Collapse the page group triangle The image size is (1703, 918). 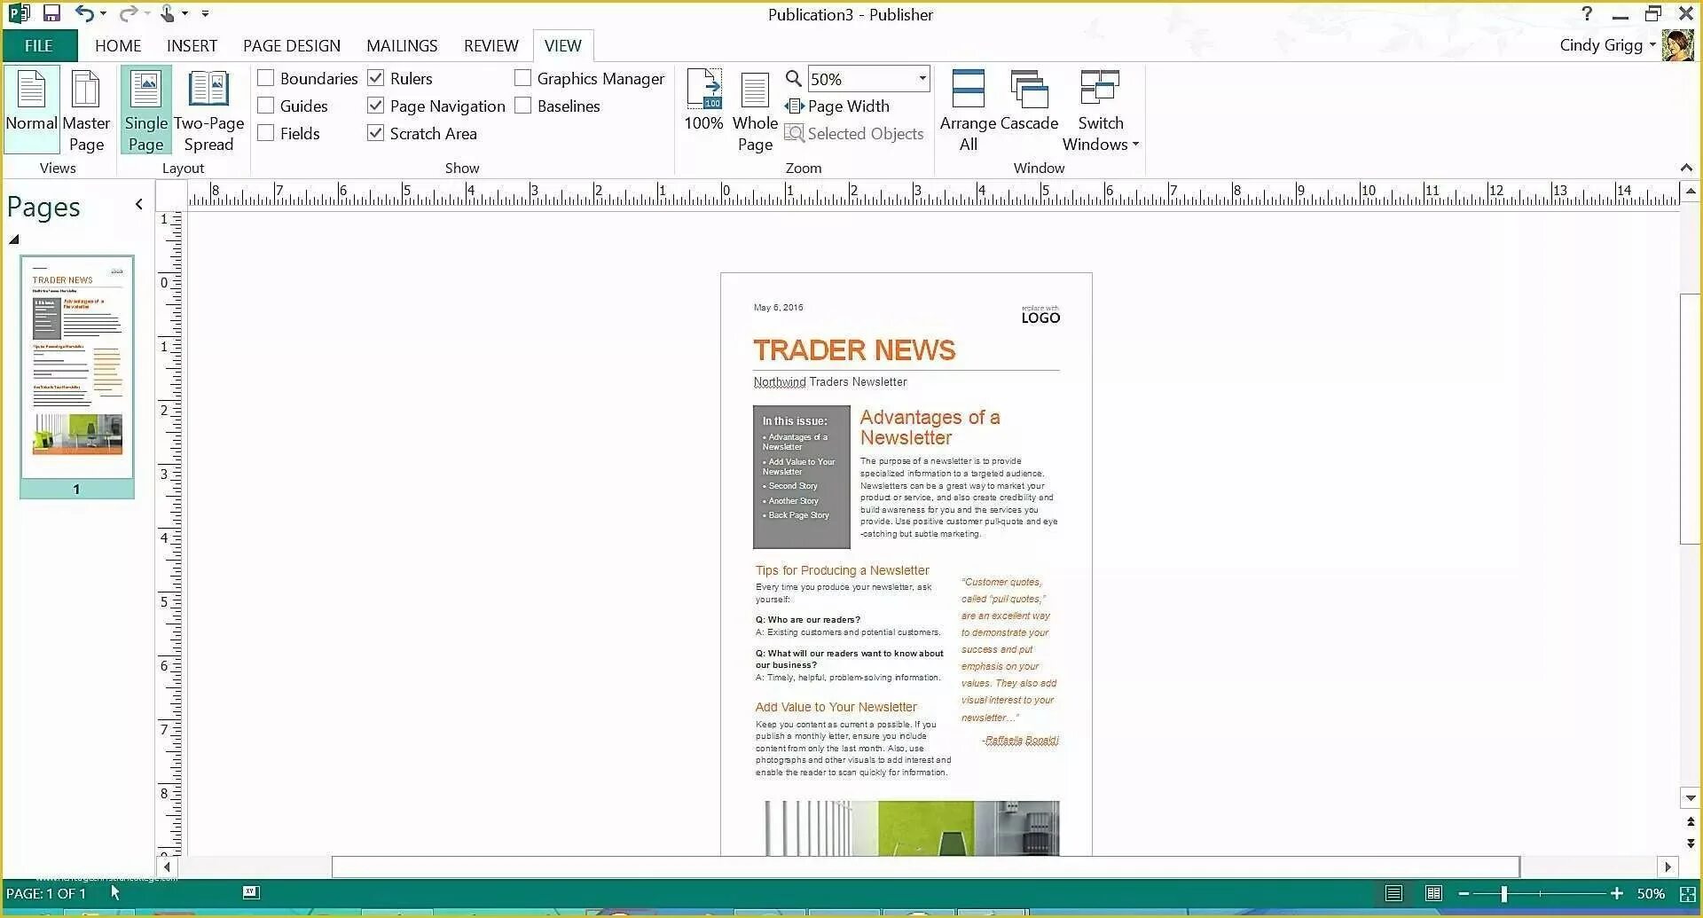point(14,239)
